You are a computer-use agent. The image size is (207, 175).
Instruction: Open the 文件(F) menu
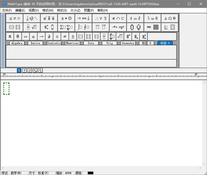pyautogui.click(x=7, y=10)
